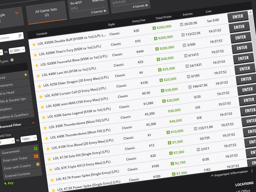Screen dimensions: 256x192
Task: Enter the LOL $350K Double Buff contest
Action: pos(238,17)
